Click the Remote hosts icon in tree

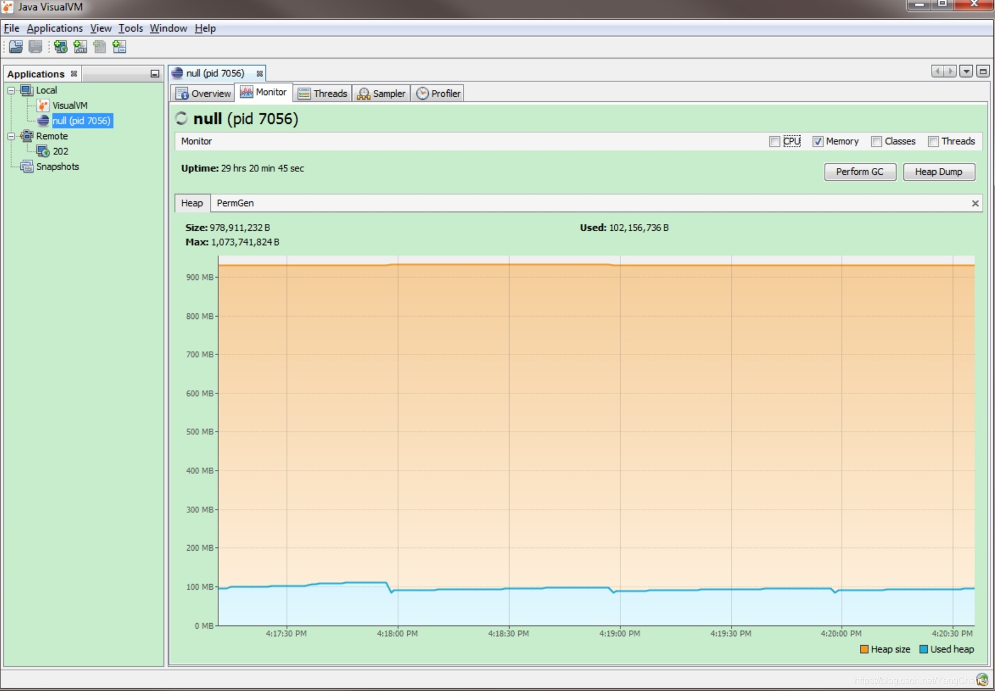coord(27,136)
